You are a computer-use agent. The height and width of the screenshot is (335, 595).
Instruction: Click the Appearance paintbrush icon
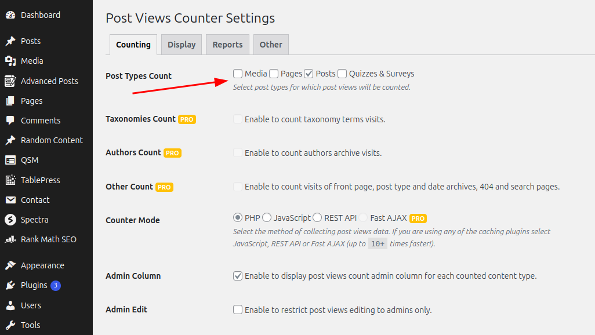(10, 265)
